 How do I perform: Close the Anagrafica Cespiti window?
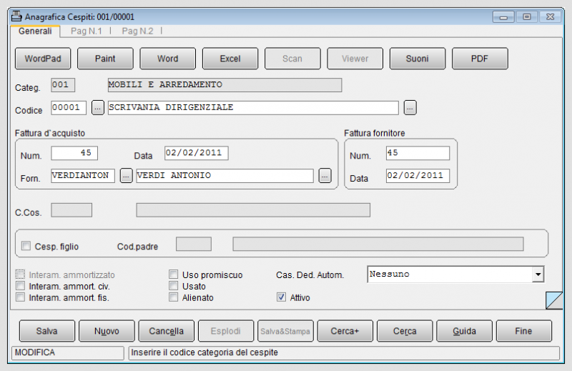(550, 16)
